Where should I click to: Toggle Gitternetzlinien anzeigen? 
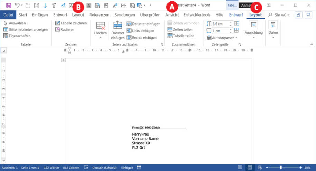coord(26,30)
